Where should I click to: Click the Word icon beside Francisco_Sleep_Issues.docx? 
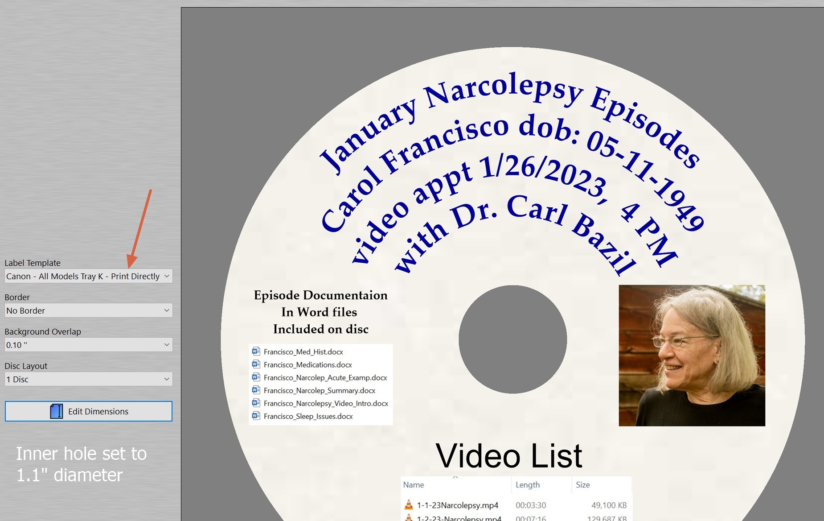[x=256, y=416]
